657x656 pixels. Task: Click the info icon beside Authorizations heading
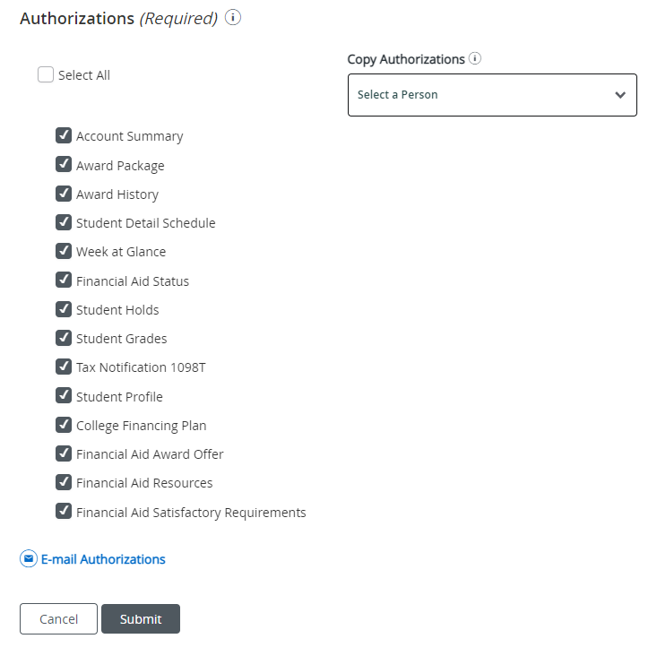coord(233,18)
